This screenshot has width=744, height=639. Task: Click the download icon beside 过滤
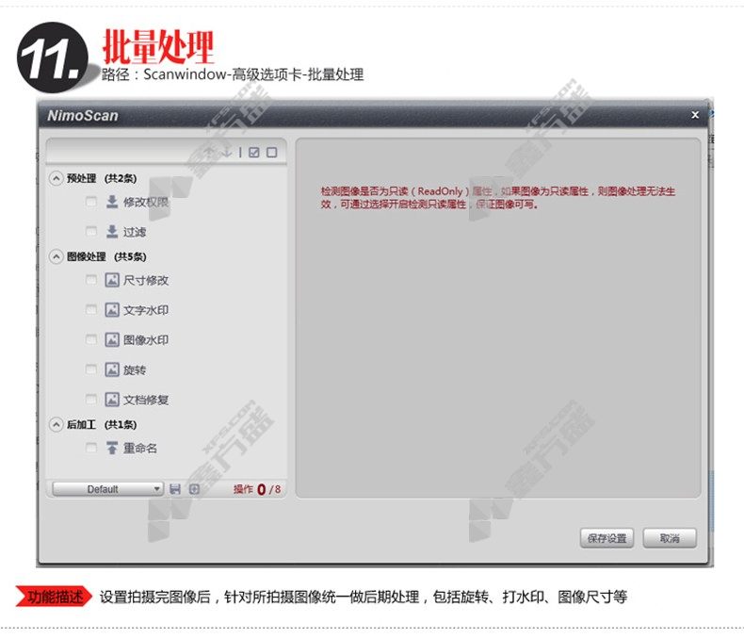coord(112,232)
